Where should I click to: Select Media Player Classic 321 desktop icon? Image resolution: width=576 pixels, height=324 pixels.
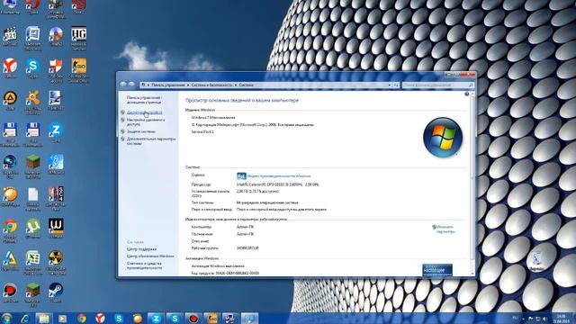coord(10,36)
